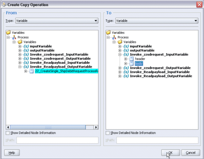Expand Invoke_zzsdrequest_OutputVariable in To tree
The height and width of the screenshot is (159, 204).
pos(120,68)
